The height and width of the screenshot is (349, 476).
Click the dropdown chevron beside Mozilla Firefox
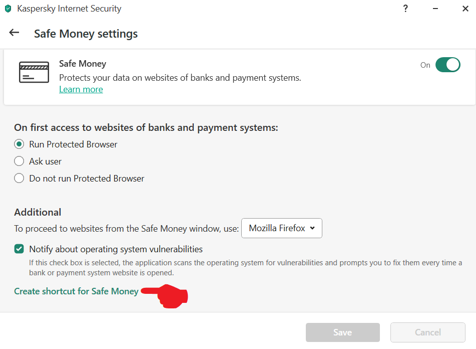point(312,228)
